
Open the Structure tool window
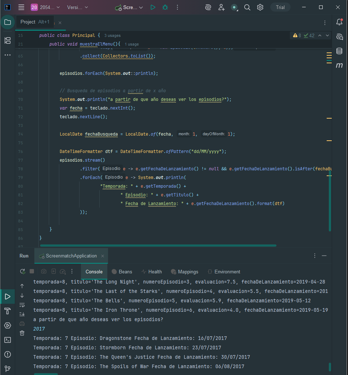click(x=8, y=41)
